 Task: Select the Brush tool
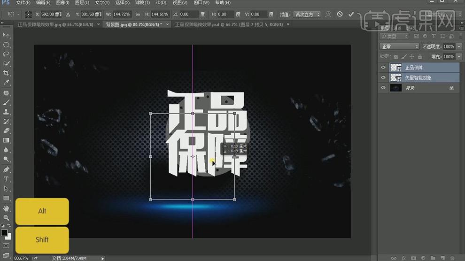coord(6,102)
